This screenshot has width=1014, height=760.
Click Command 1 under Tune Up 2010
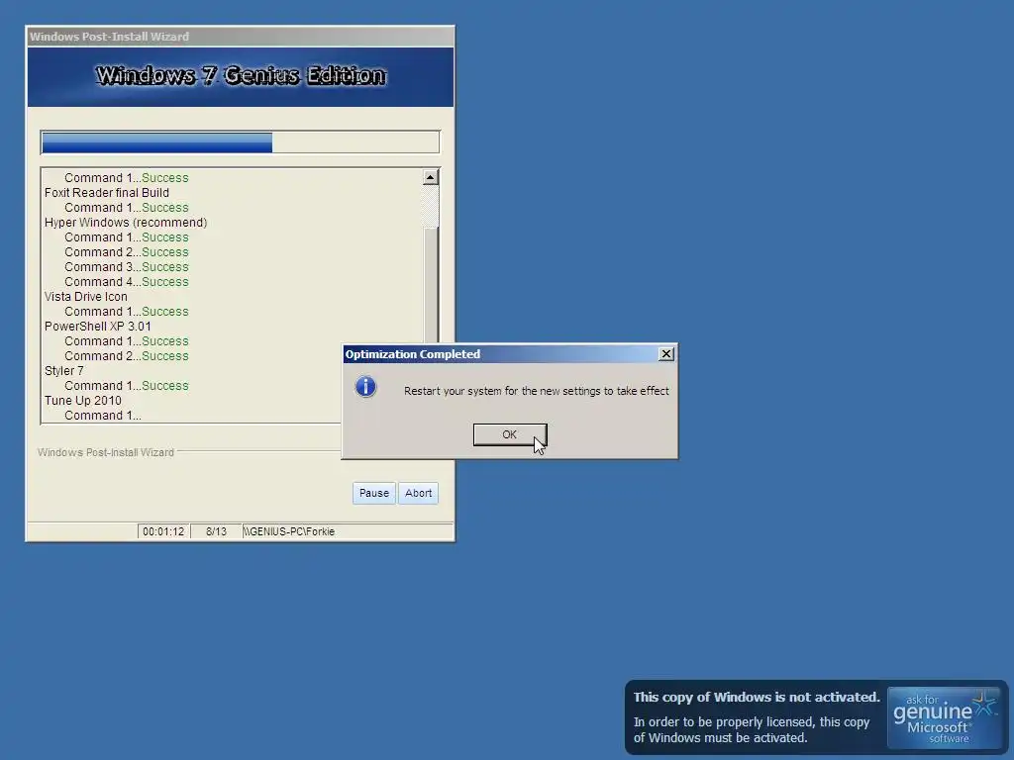coord(102,416)
